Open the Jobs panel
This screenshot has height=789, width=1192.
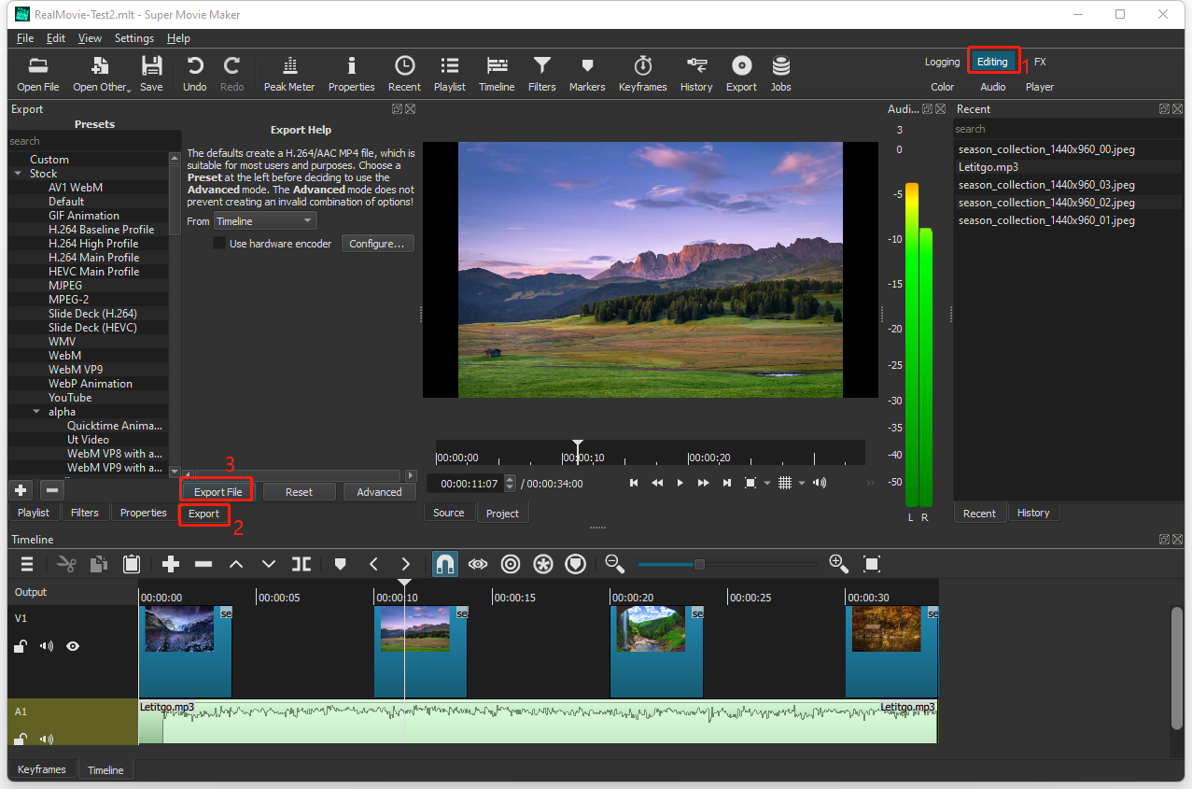(x=780, y=73)
